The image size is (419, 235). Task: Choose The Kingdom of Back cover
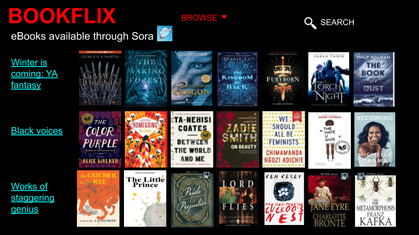(x=237, y=79)
